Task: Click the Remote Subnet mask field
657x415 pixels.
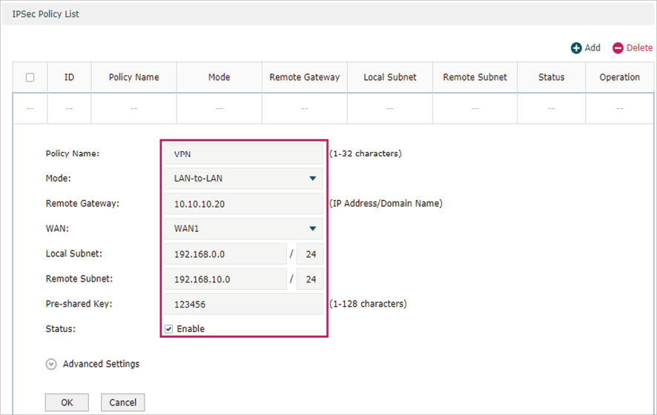Action: [x=310, y=279]
